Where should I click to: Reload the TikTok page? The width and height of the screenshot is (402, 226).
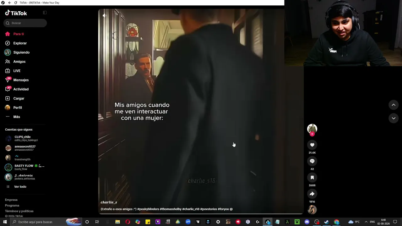pyautogui.click(x=16, y=3)
